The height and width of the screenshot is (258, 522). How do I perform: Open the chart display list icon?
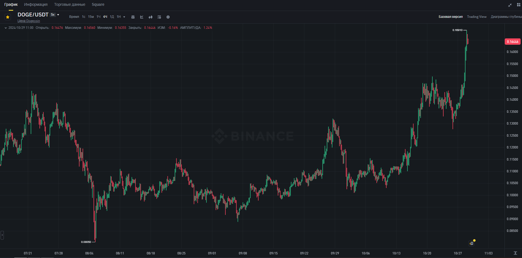coord(159,17)
